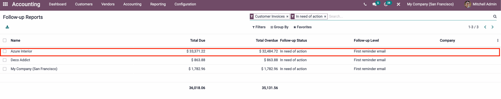This screenshot has width=501, height=99.
Task: Check the Deco Addict row checkbox
Action: 5,60
